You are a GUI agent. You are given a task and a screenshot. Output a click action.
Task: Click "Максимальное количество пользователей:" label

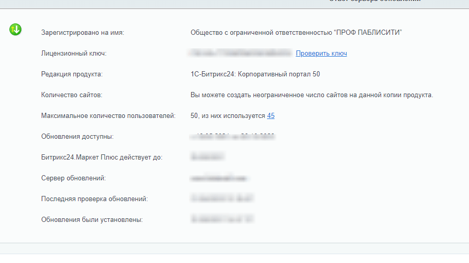(x=108, y=116)
